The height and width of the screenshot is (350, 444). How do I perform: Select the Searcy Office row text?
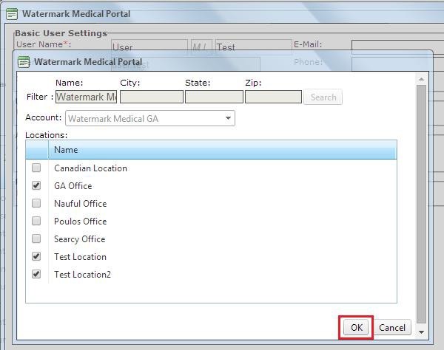click(x=80, y=239)
